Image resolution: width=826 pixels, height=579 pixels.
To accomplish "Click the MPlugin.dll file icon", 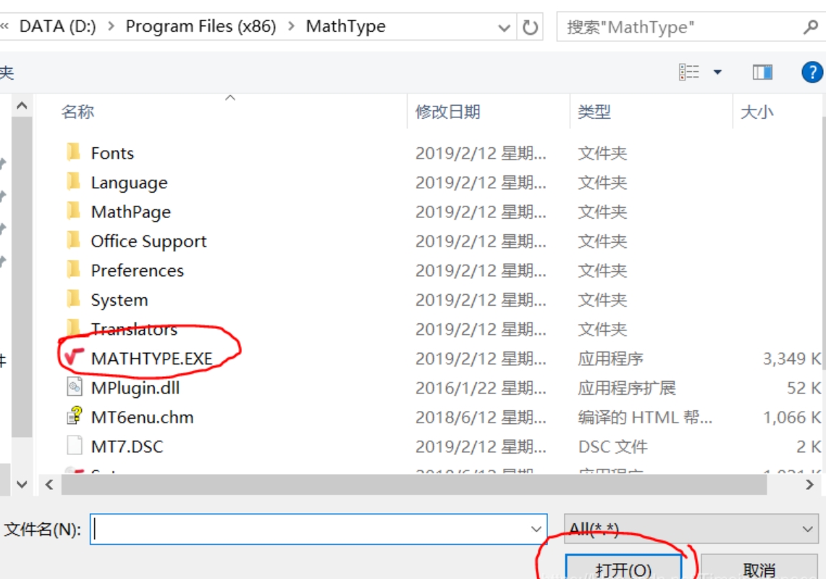I will 75,386.
